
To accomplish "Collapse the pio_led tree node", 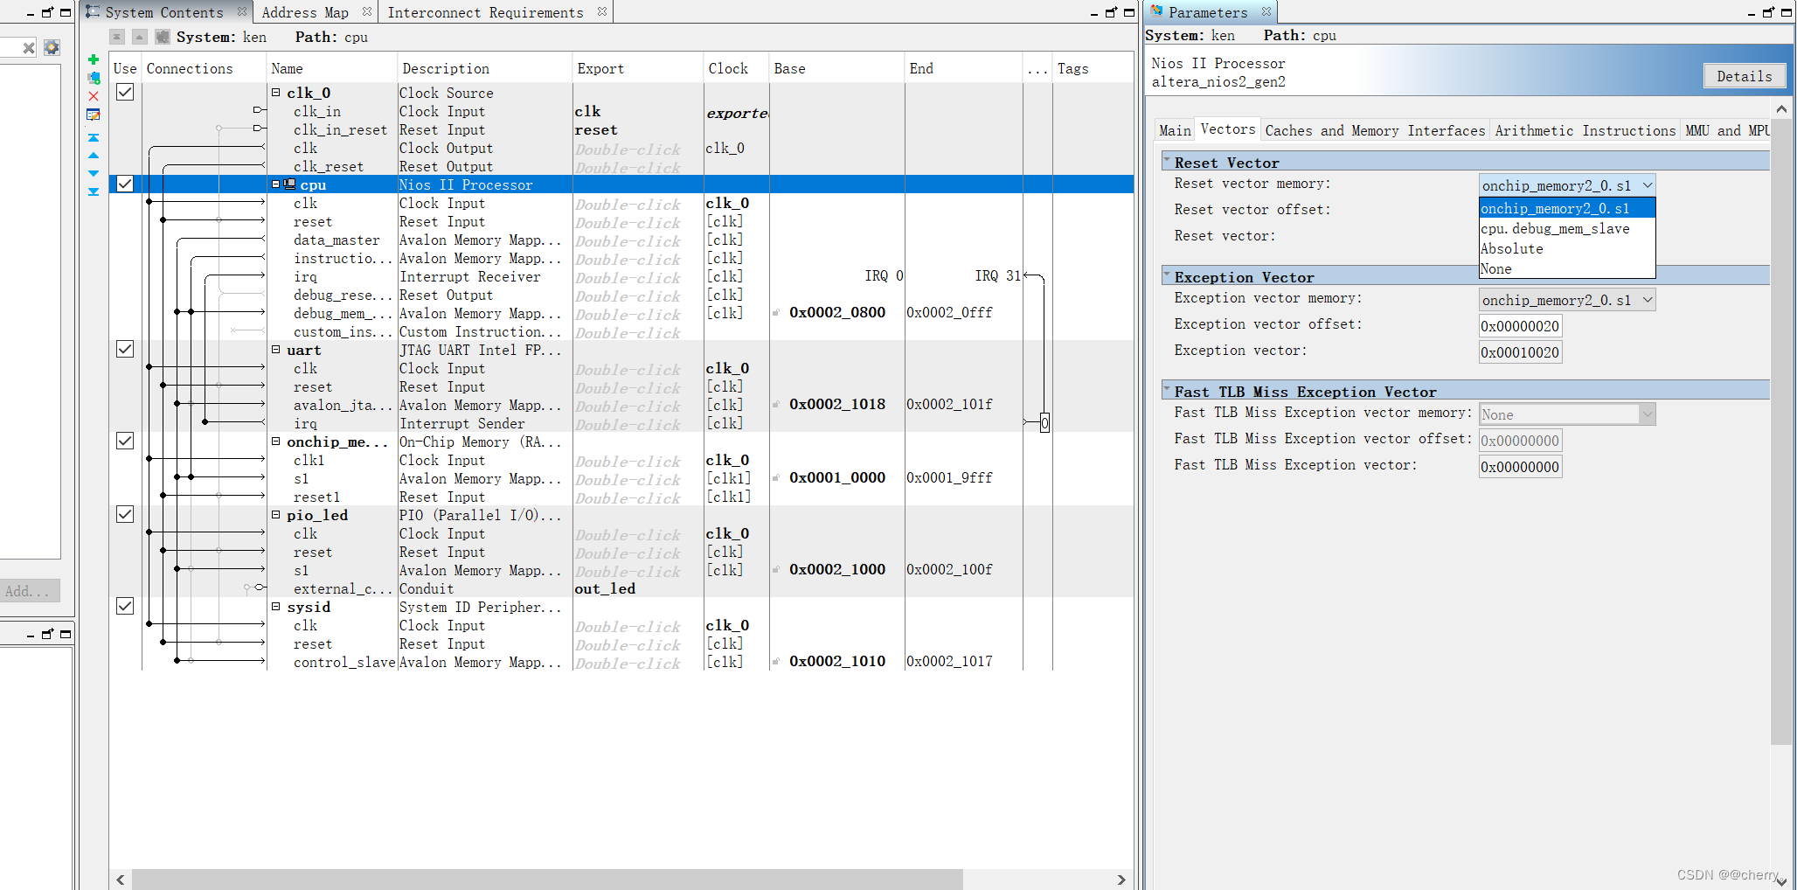I will (276, 514).
